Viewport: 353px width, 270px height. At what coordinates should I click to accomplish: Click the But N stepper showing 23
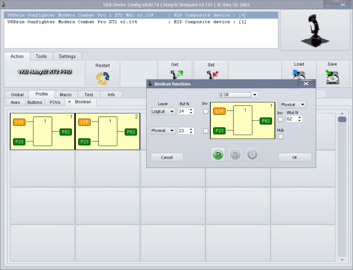click(x=186, y=130)
